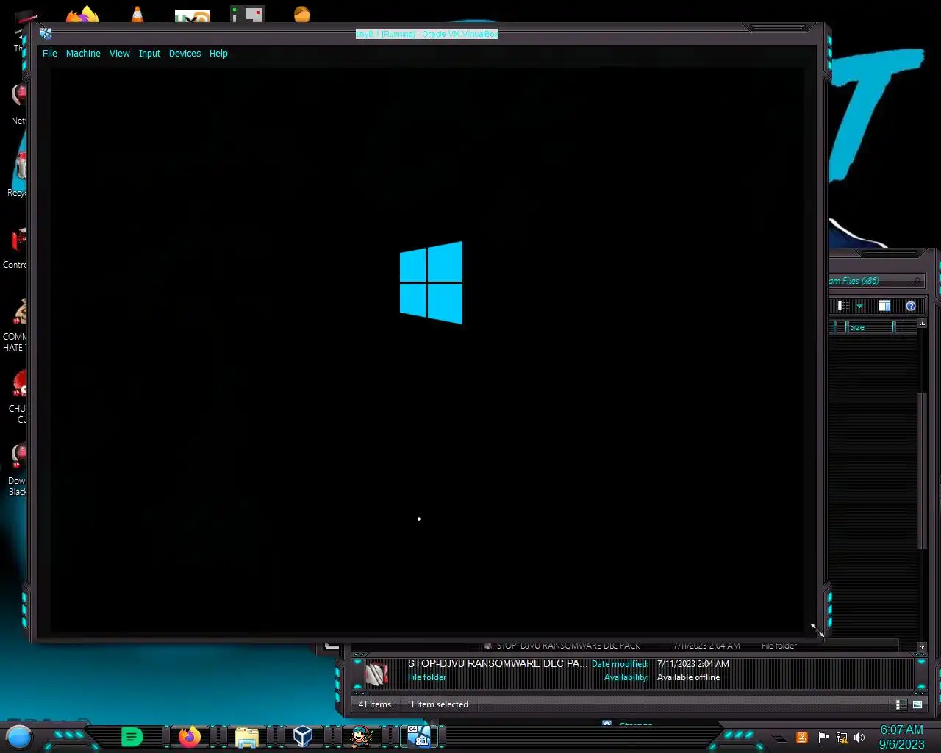The width and height of the screenshot is (941, 753).
Task: Open File Explorer from the taskbar
Action: [247, 737]
